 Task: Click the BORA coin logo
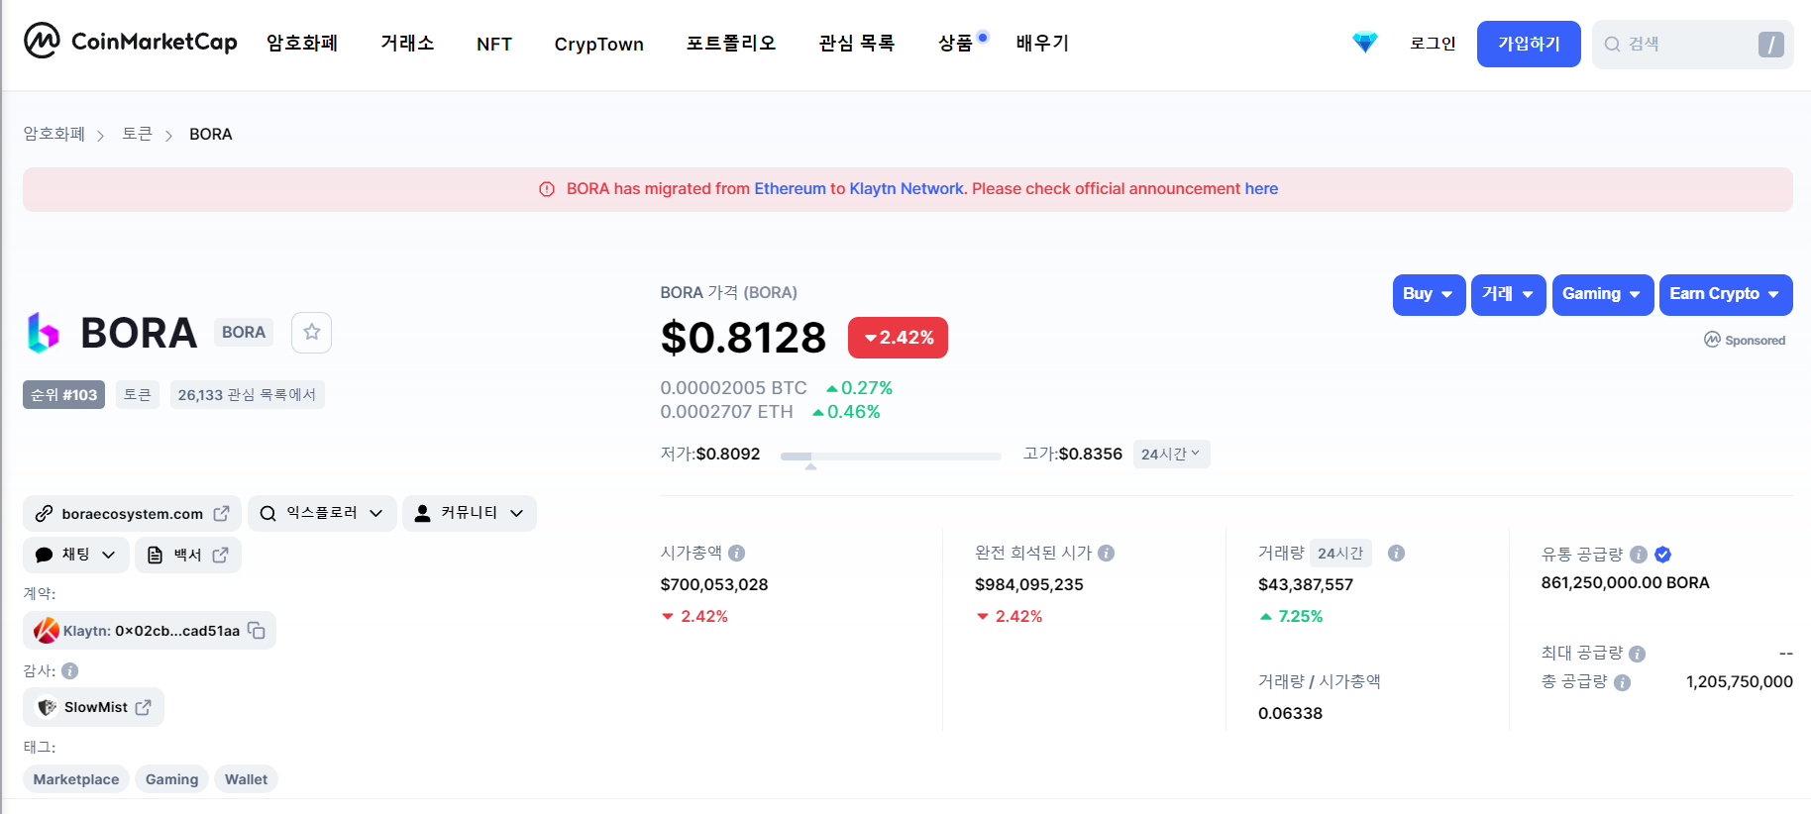coord(44,333)
